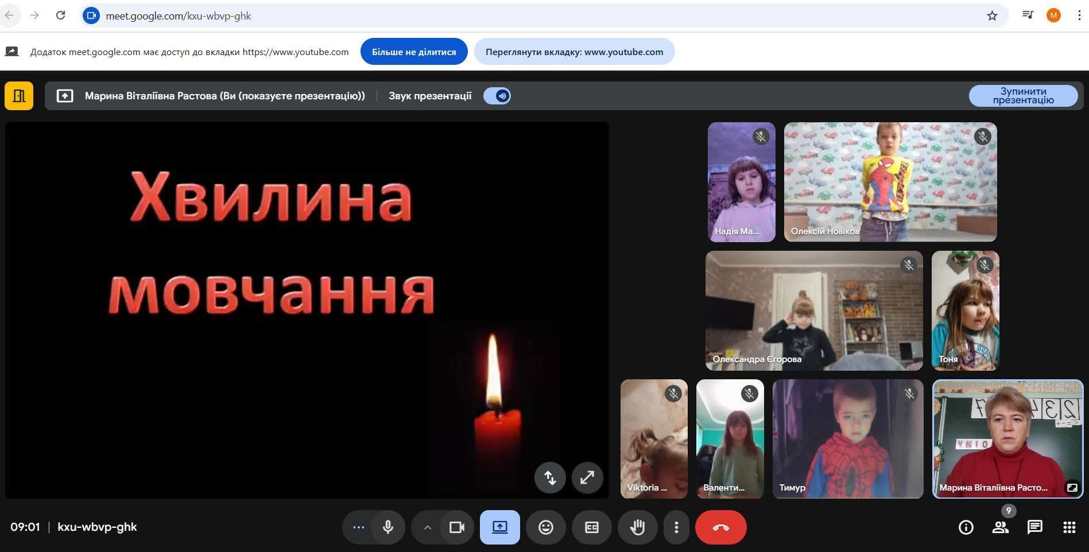
Task: Expand presentation to full screen
Action: pyautogui.click(x=587, y=477)
